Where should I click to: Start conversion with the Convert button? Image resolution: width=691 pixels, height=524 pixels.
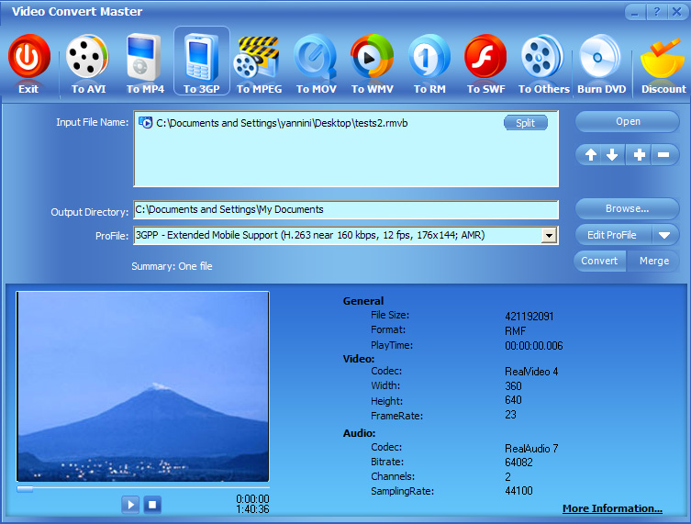point(599,261)
